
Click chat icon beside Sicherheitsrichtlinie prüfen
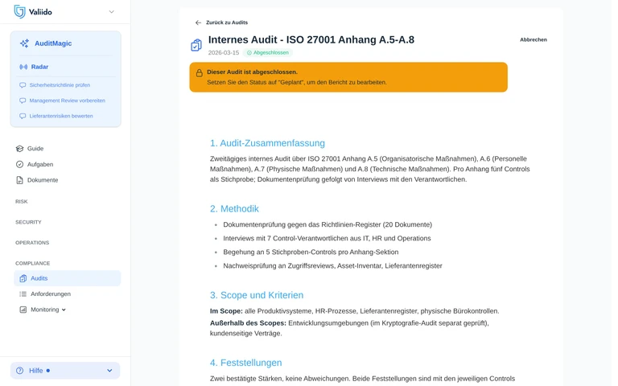[23, 85]
